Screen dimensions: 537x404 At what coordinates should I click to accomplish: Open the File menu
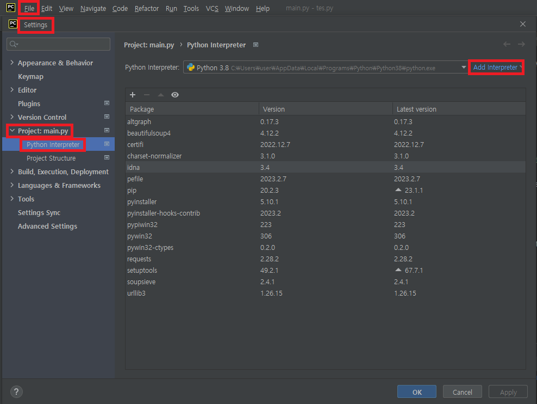pos(29,8)
